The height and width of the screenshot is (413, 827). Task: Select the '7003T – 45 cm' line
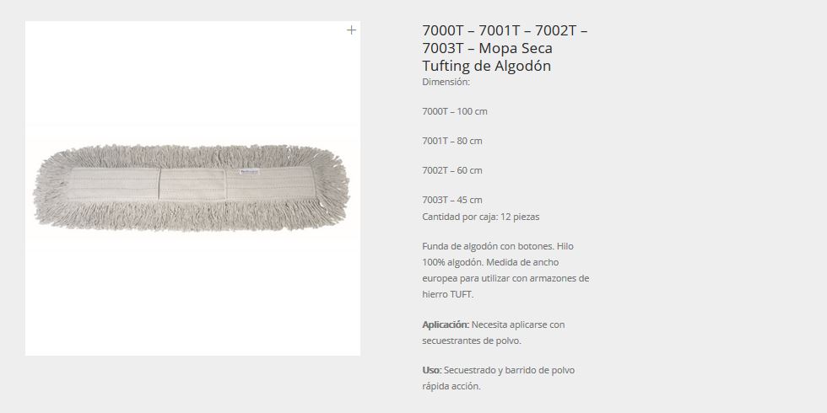coord(452,200)
